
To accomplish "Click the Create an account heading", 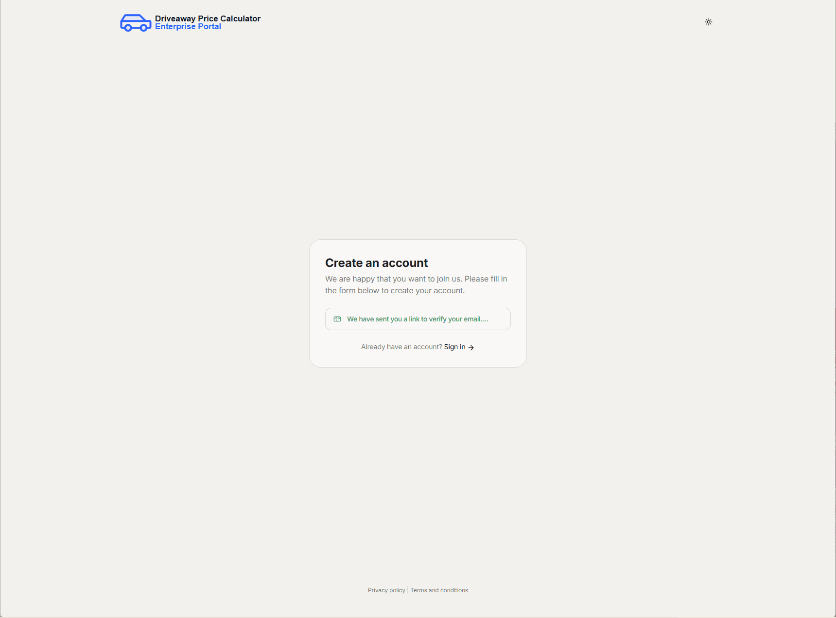I will point(376,263).
